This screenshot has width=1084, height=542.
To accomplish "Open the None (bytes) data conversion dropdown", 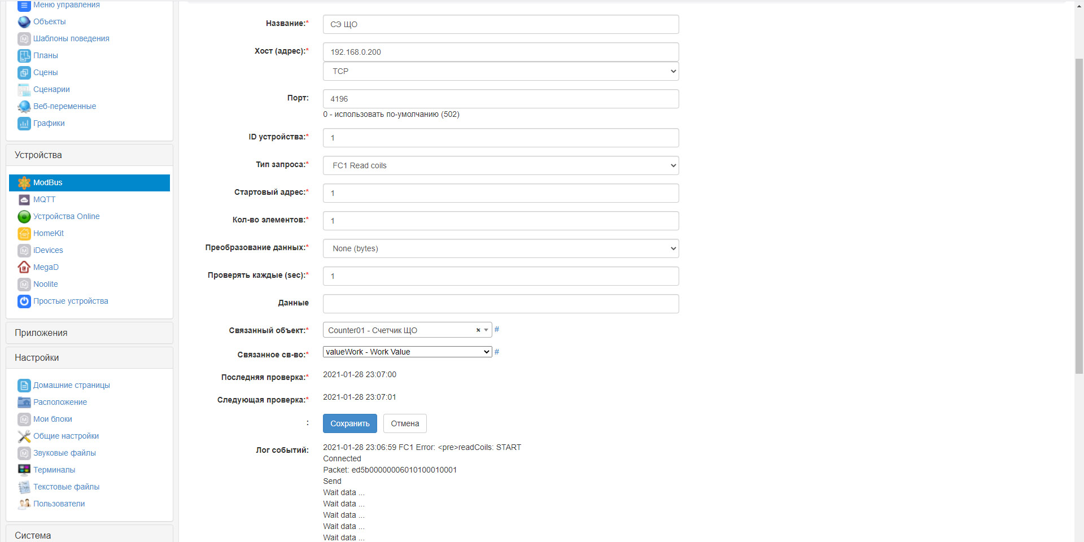I will pyautogui.click(x=501, y=248).
